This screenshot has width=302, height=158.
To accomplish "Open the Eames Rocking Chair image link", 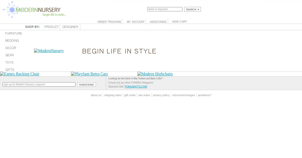I will pyautogui.click(x=20, y=74).
